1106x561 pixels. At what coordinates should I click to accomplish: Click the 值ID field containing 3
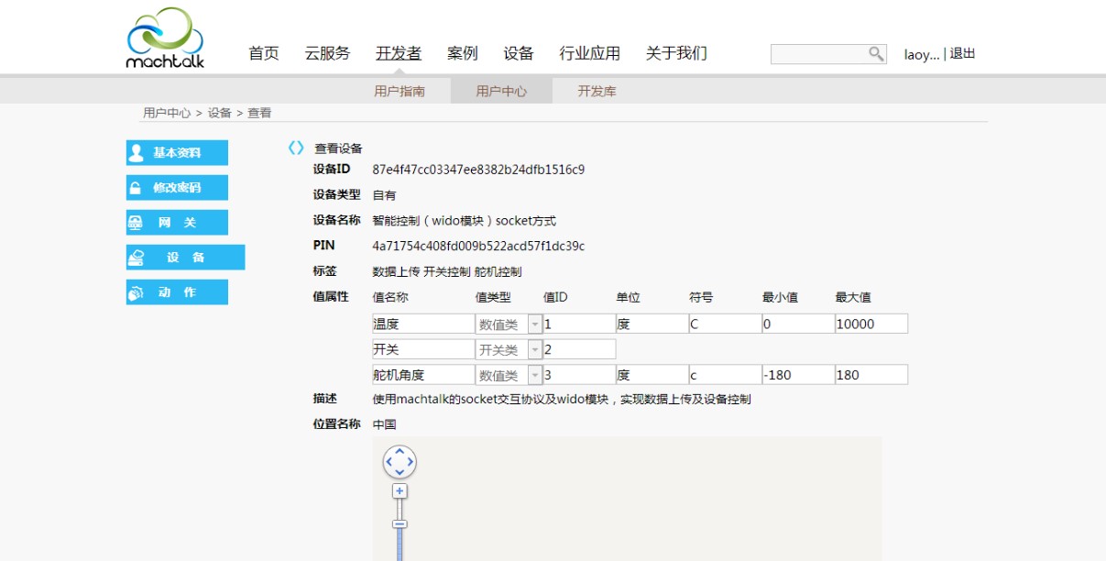(579, 375)
